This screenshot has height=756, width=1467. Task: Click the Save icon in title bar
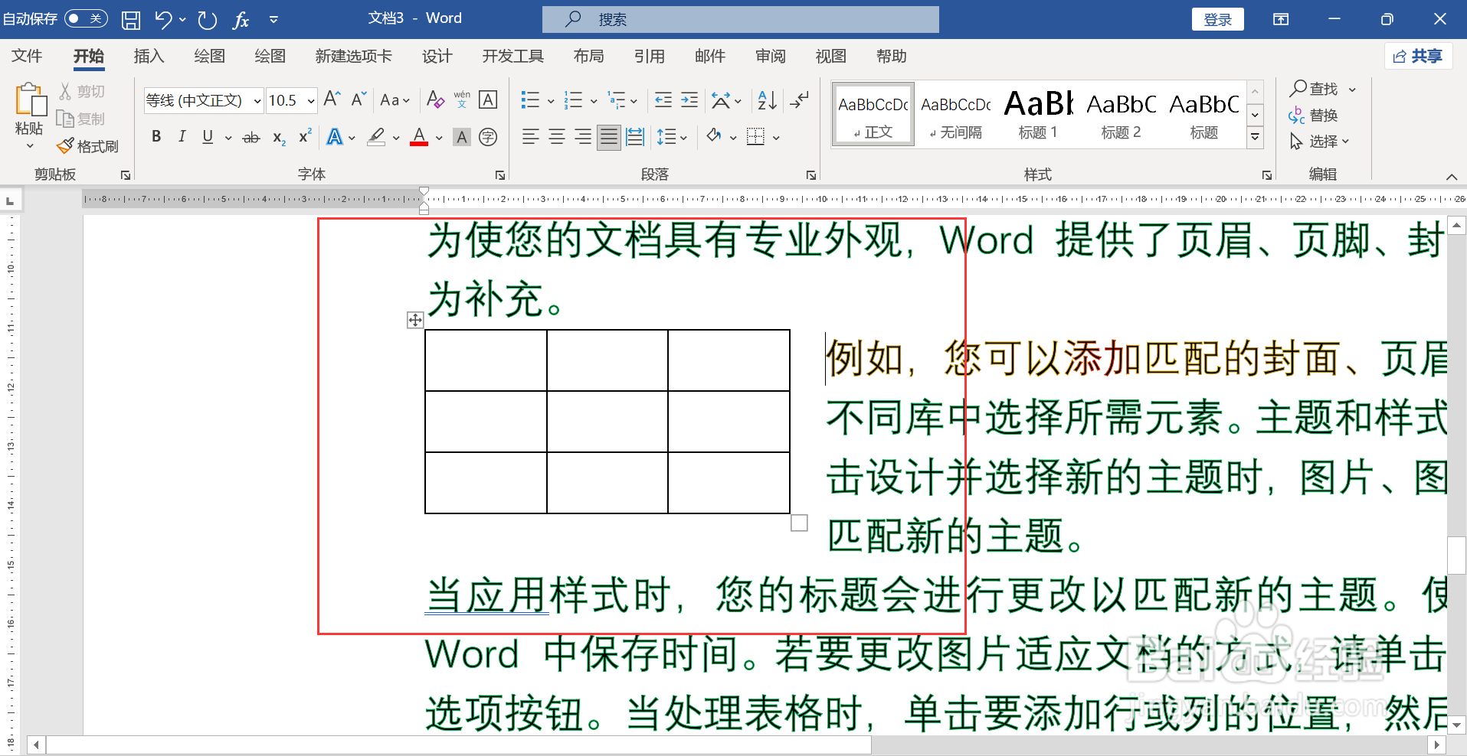tap(131, 19)
